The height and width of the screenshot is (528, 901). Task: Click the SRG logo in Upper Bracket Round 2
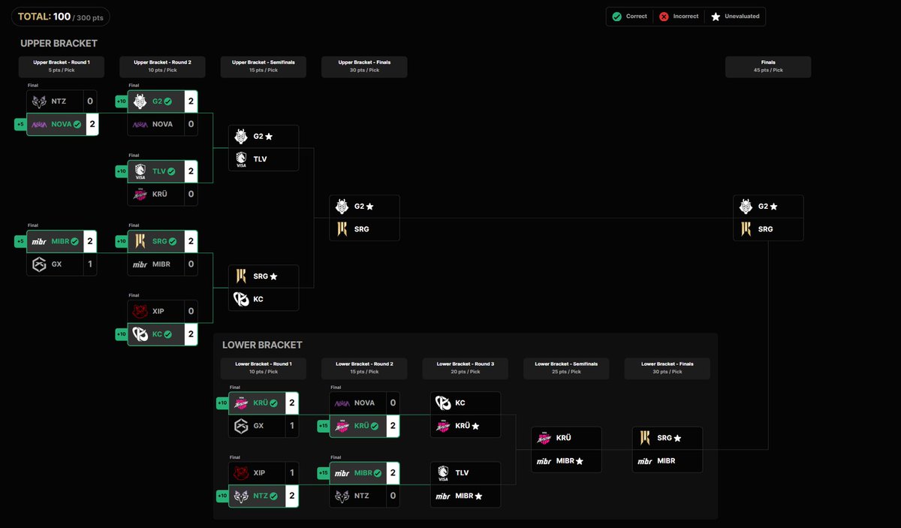140,241
